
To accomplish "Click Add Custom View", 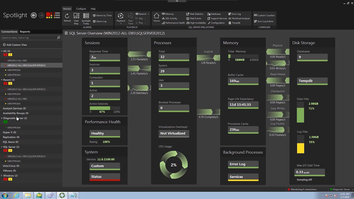I will (x=15, y=45).
